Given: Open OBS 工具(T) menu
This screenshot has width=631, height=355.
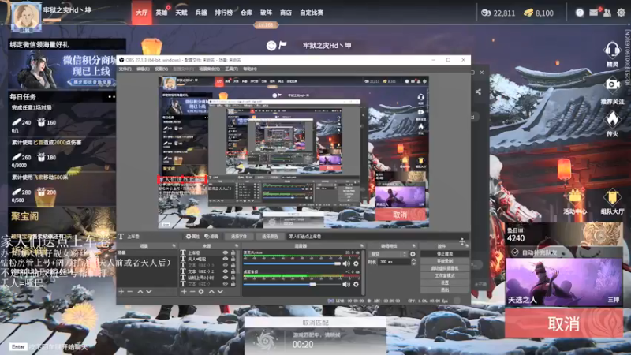Looking at the screenshot, I should coord(231,69).
